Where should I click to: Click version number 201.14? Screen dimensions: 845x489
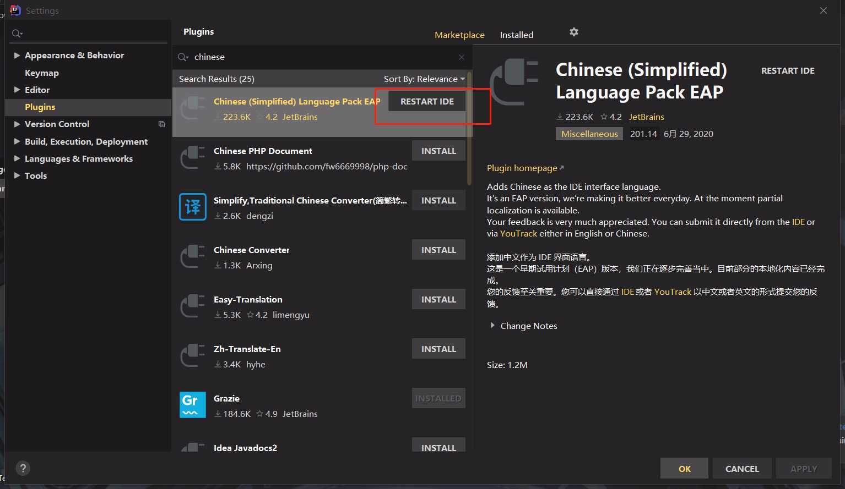pyautogui.click(x=643, y=134)
